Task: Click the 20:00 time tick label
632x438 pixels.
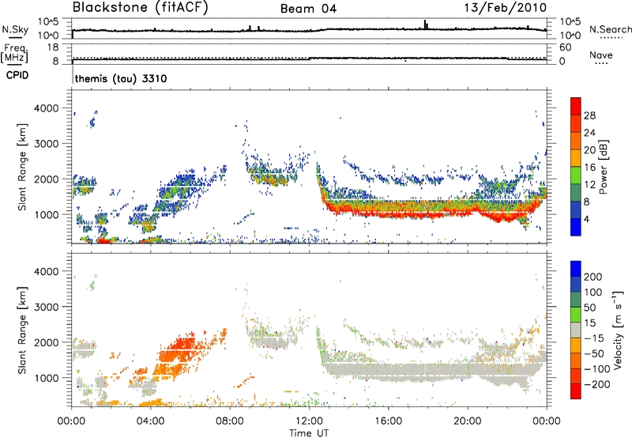Action: tap(467, 421)
